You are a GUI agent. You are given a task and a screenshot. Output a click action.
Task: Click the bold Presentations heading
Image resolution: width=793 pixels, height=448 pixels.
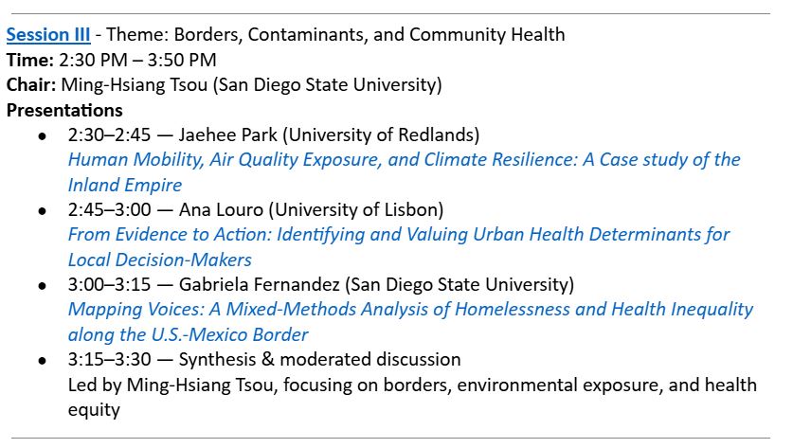[x=64, y=110]
